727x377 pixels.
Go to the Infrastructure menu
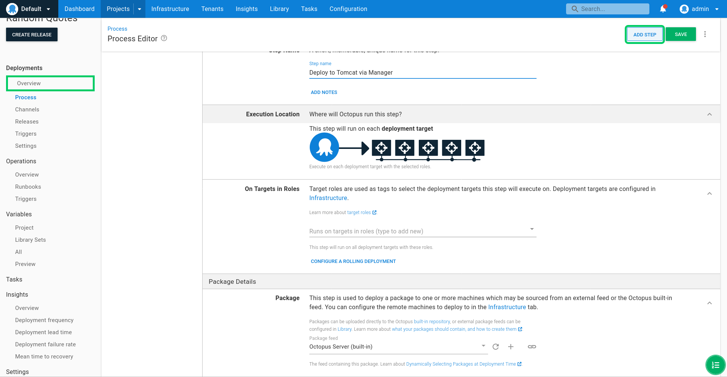[x=170, y=9]
